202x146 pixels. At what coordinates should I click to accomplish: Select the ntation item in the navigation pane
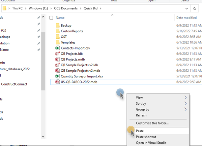5,43
